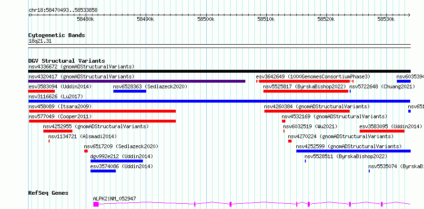
Task: Click the 58480k ruler tick label
Action: click(x=86, y=19)
